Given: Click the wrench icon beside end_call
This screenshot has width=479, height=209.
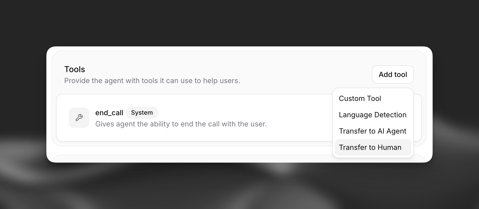Looking at the screenshot, I should click(79, 117).
